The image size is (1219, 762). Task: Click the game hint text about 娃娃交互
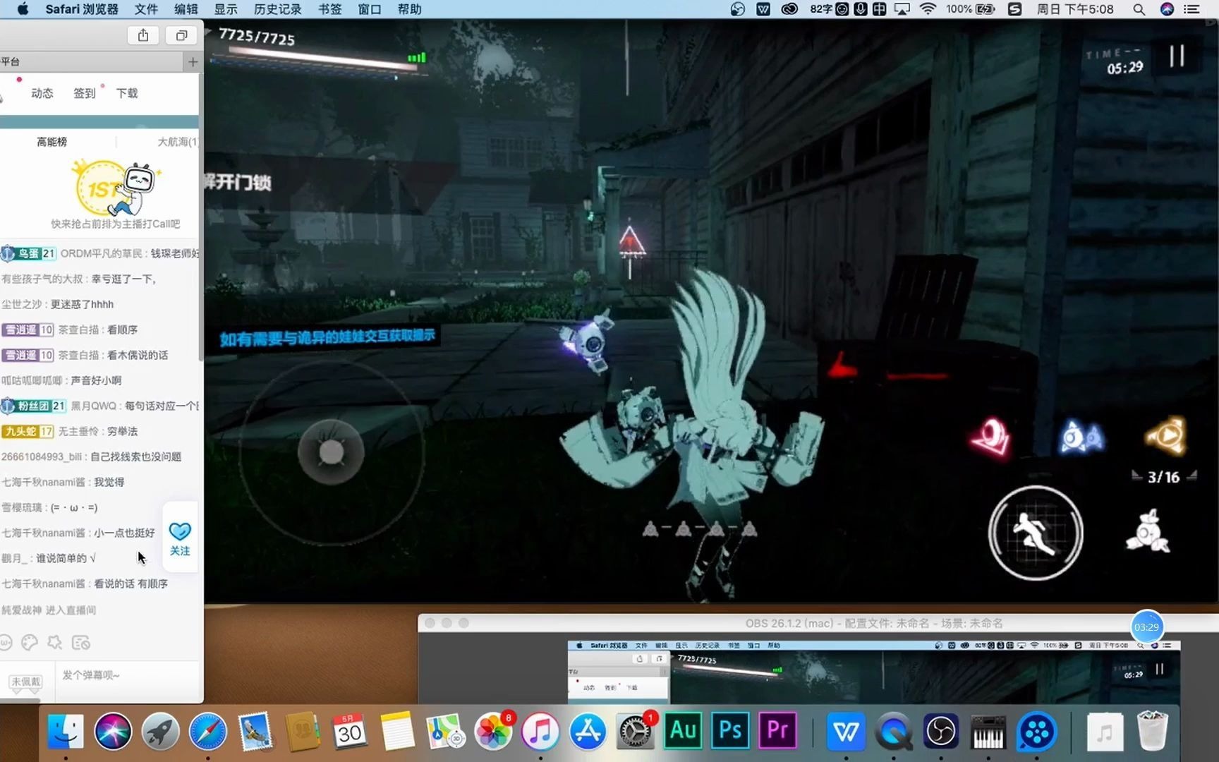[x=327, y=337]
